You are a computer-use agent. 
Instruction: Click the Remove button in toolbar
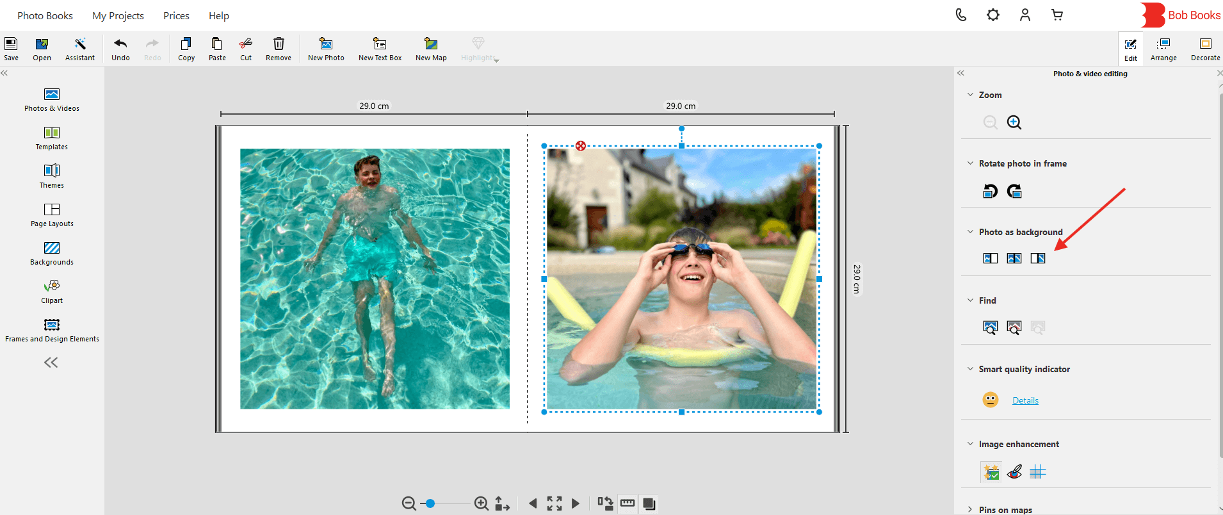[x=279, y=49]
